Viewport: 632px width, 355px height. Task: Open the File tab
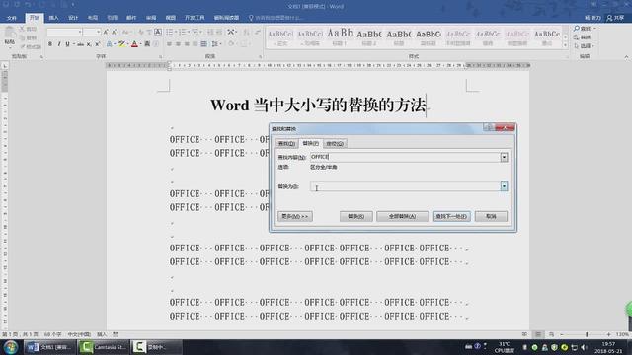click(x=12, y=18)
